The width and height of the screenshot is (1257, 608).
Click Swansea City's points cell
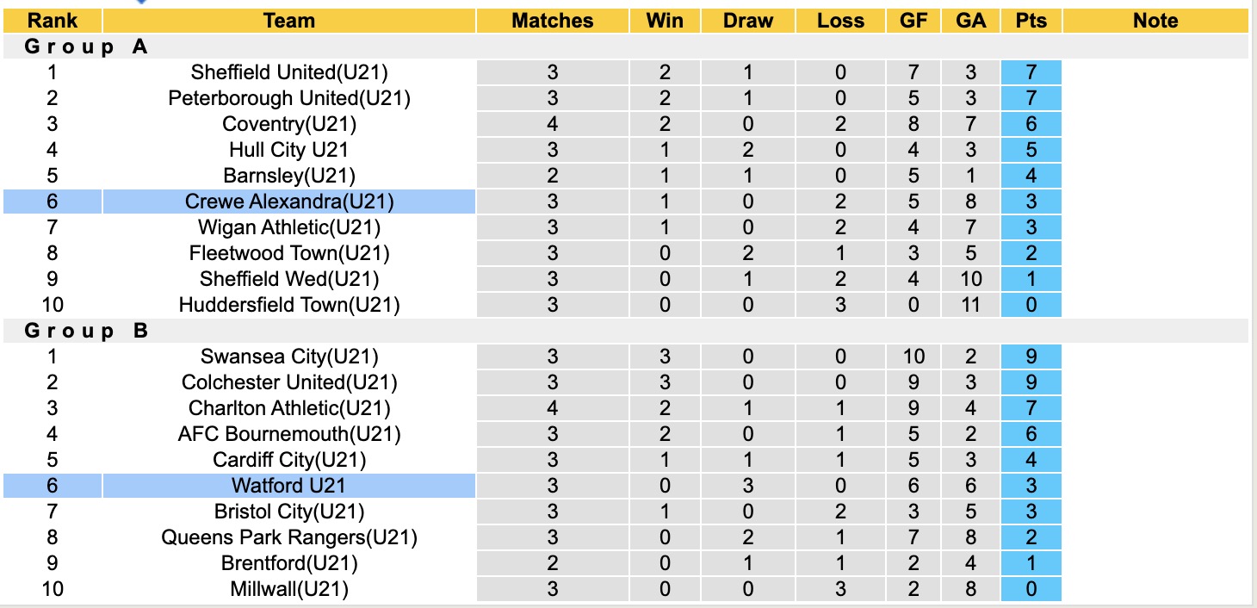(1031, 357)
